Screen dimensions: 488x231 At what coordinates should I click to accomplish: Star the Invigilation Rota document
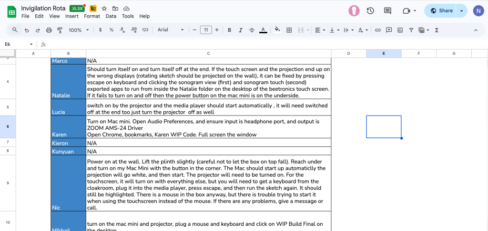104,9
